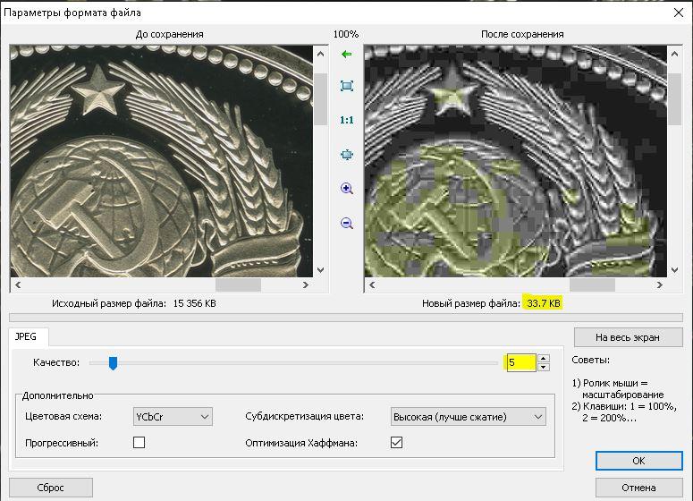Image resolution: width=693 pixels, height=501 pixels.
Task: Click the 100% zoom label
Action: point(346,34)
